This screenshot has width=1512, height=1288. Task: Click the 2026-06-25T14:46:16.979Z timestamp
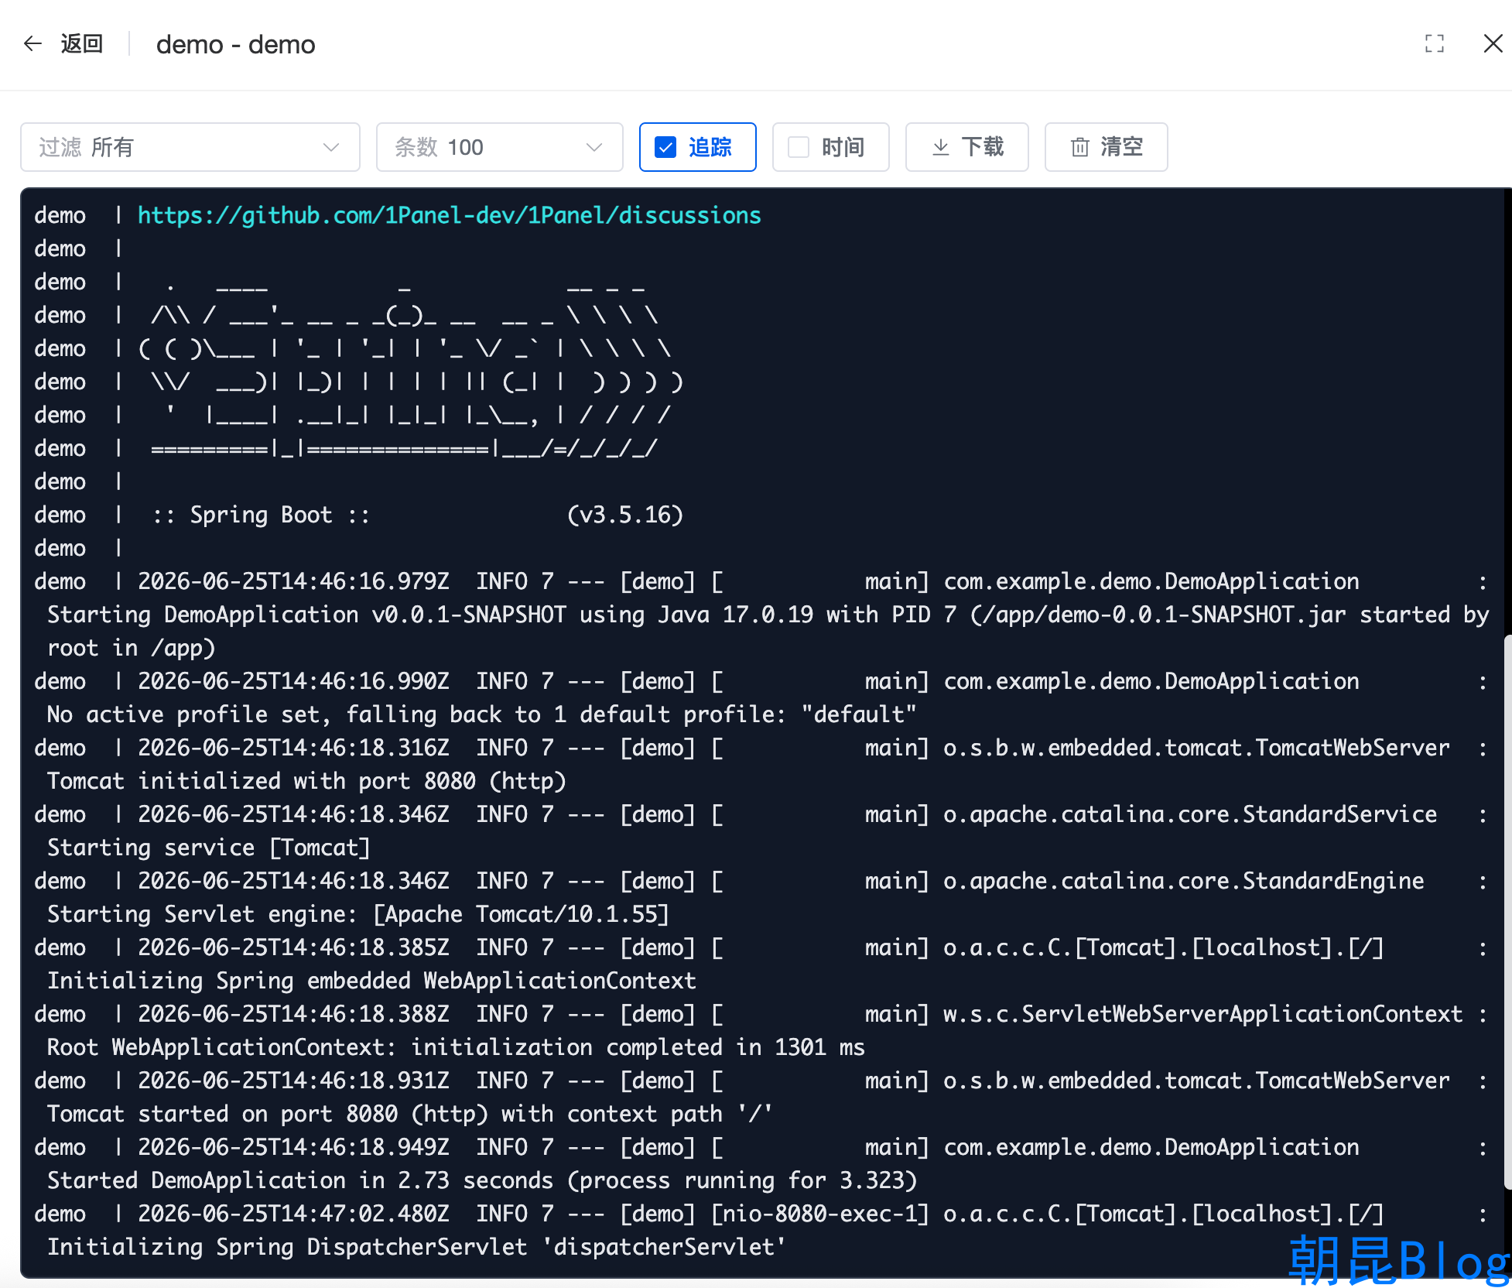(x=294, y=581)
